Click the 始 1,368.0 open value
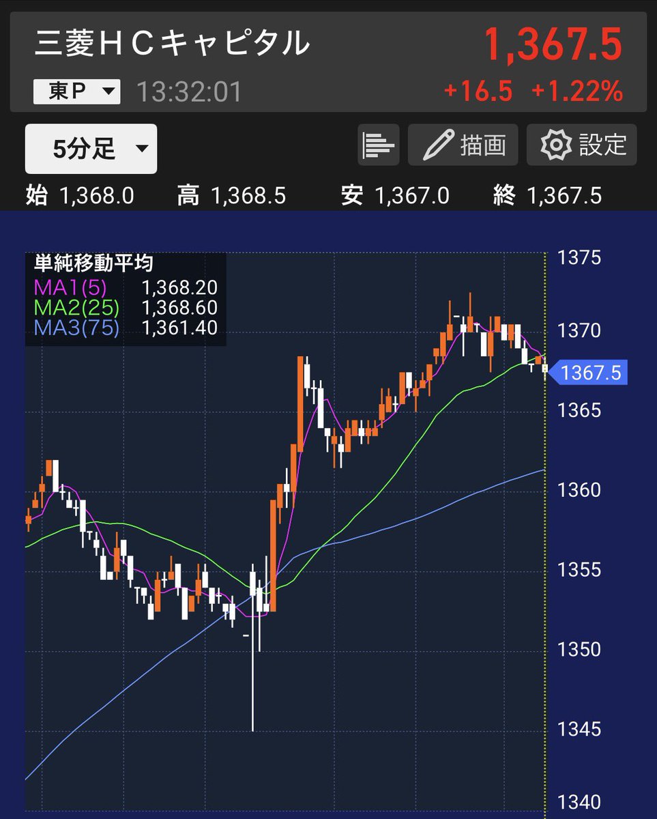Screen dimensions: 657x819 coord(80,197)
